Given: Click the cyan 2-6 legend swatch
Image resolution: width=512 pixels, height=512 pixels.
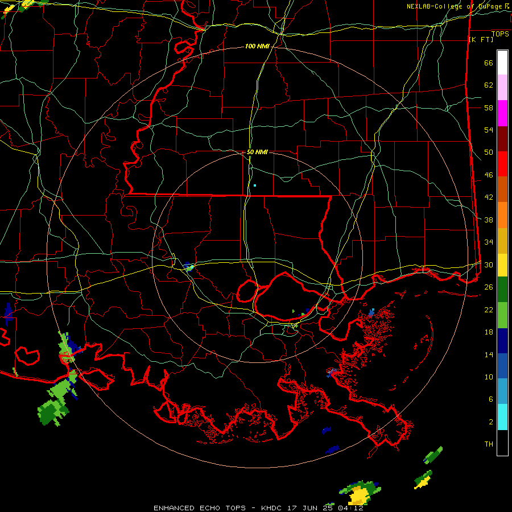Looking at the screenshot, I should pyautogui.click(x=502, y=417).
